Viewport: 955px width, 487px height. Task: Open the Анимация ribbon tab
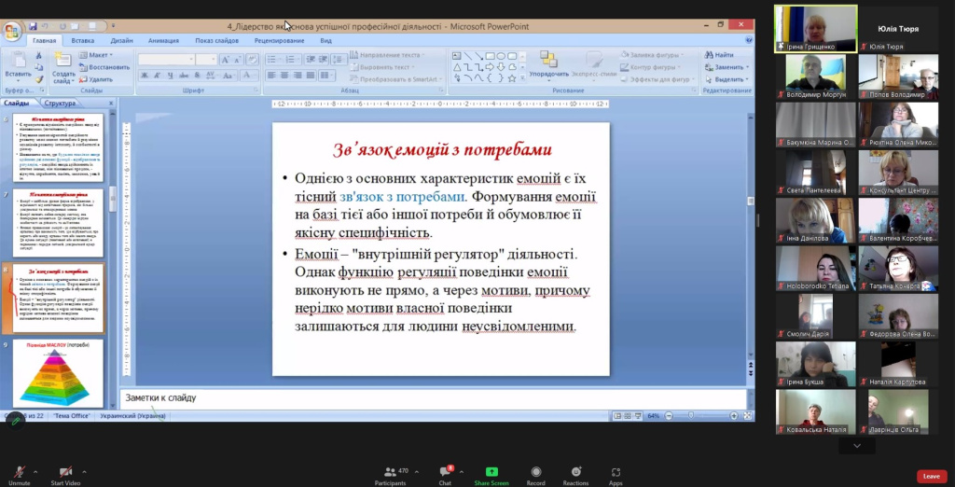[163, 41]
